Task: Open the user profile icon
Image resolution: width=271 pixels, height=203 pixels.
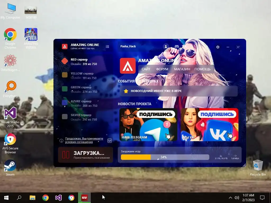Action: click(x=166, y=47)
